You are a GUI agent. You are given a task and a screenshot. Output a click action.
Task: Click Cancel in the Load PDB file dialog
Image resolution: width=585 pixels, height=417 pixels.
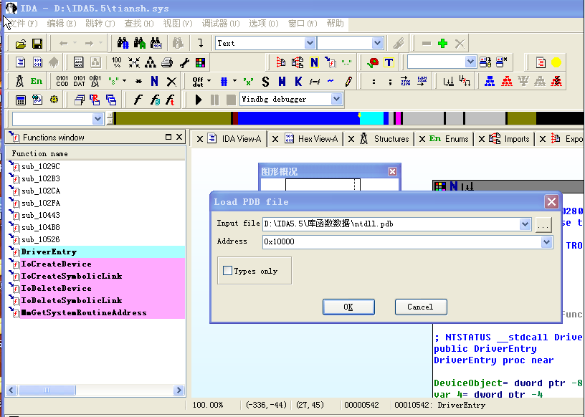tap(421, 307)
